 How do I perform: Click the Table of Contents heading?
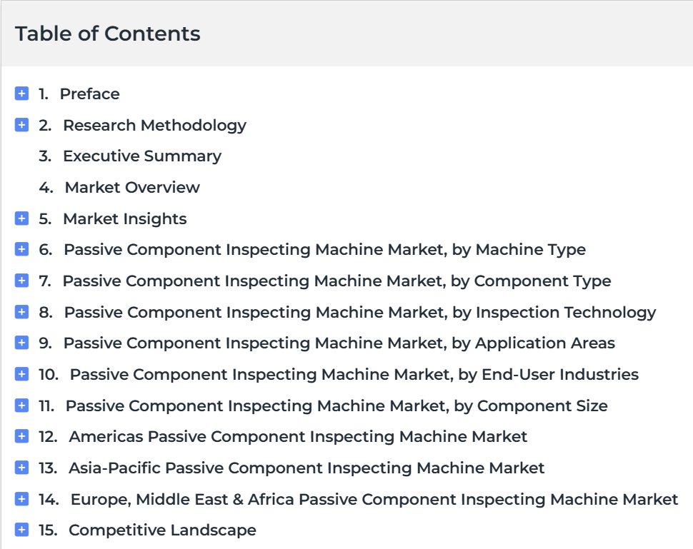point(108,34)
